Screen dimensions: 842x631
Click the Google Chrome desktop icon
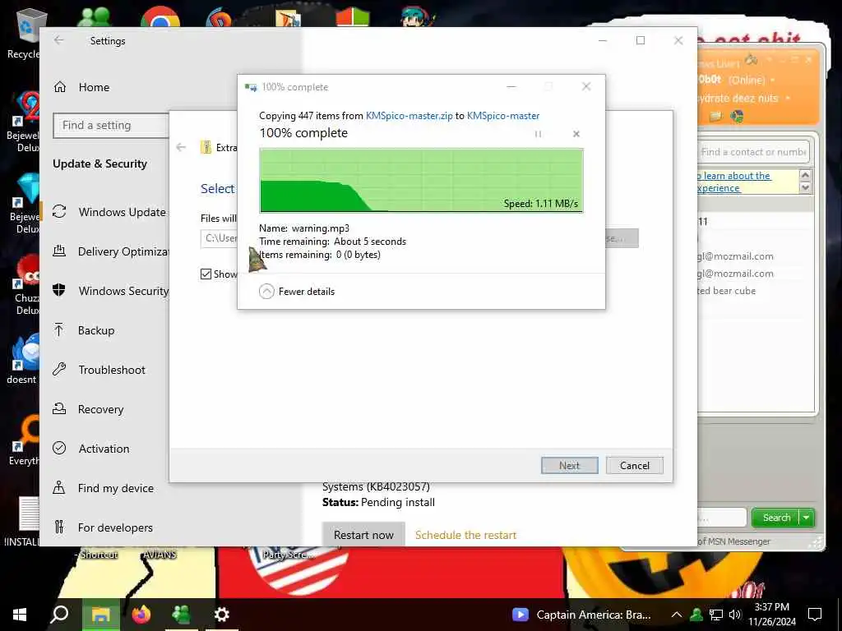click(160, 17)
